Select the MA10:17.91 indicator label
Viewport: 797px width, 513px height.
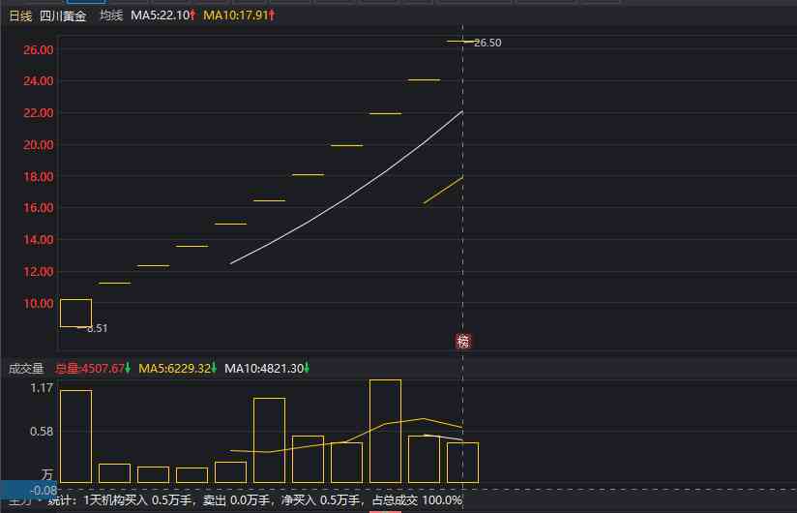[238, 16]
